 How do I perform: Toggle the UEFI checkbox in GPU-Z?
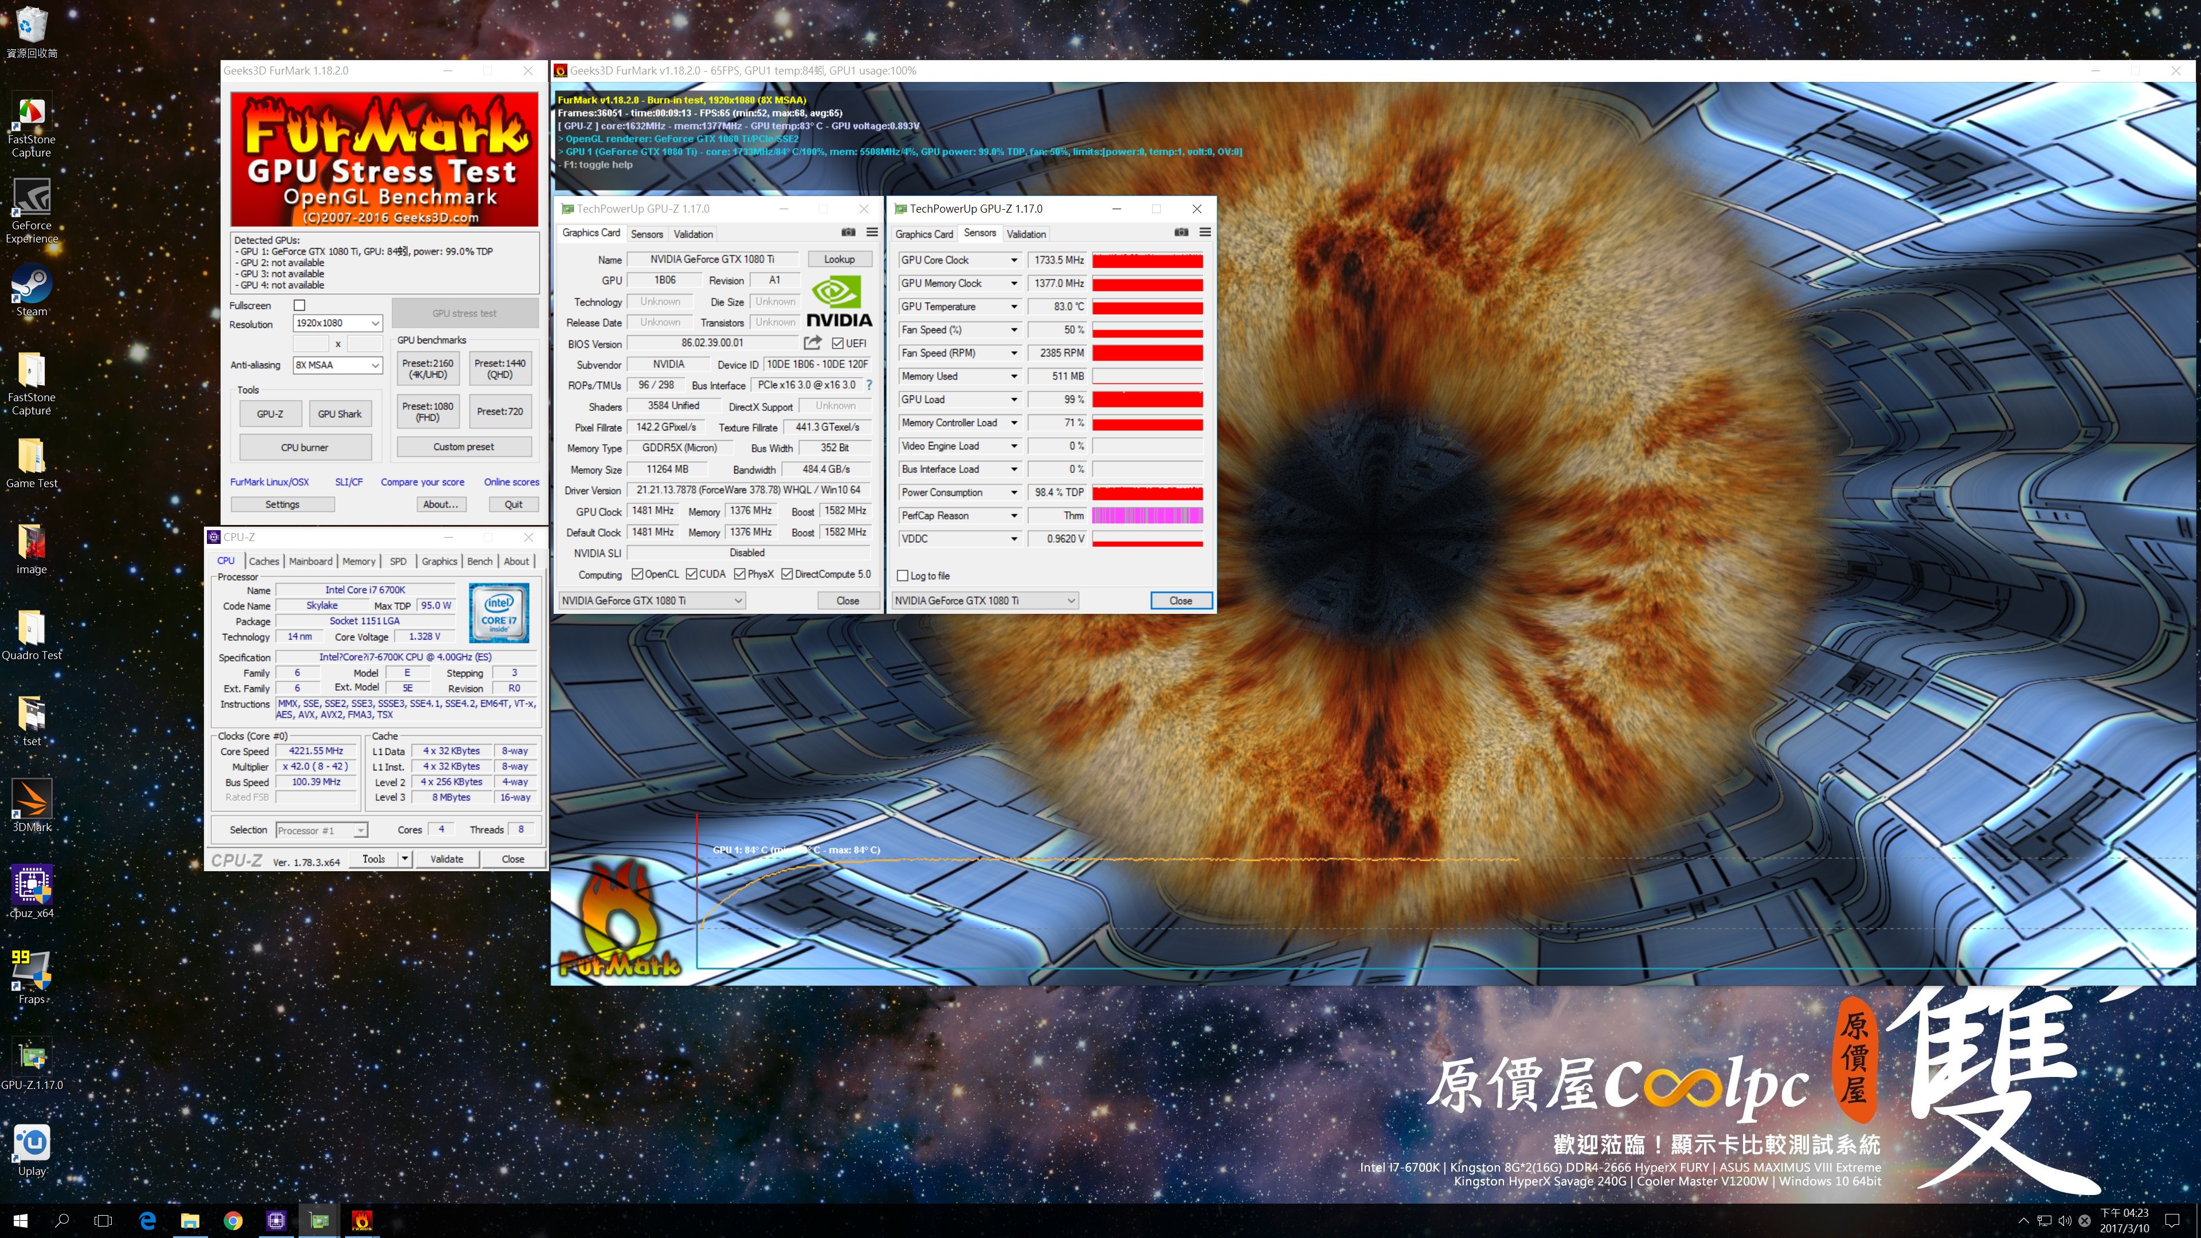point(837,343)
